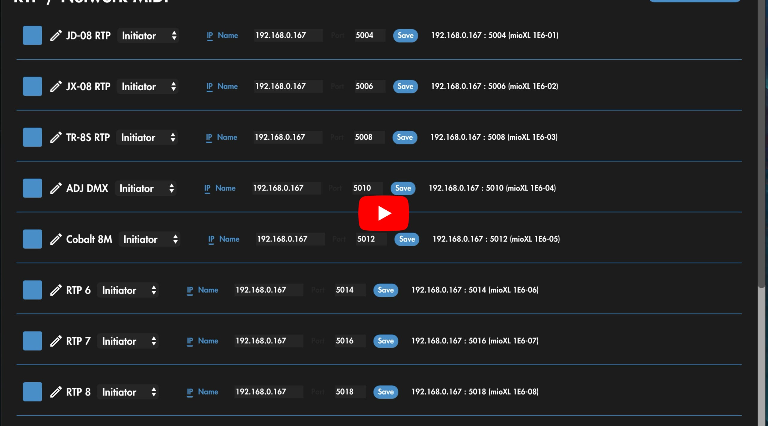Viewport: 768px width, 426px height.
Task: Click the pencil edit icon for JD-08 RTP
Action: point(56,36)
